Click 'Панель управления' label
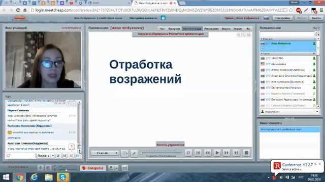The width and height of the screenshot is (325, 182). (170, 145)
